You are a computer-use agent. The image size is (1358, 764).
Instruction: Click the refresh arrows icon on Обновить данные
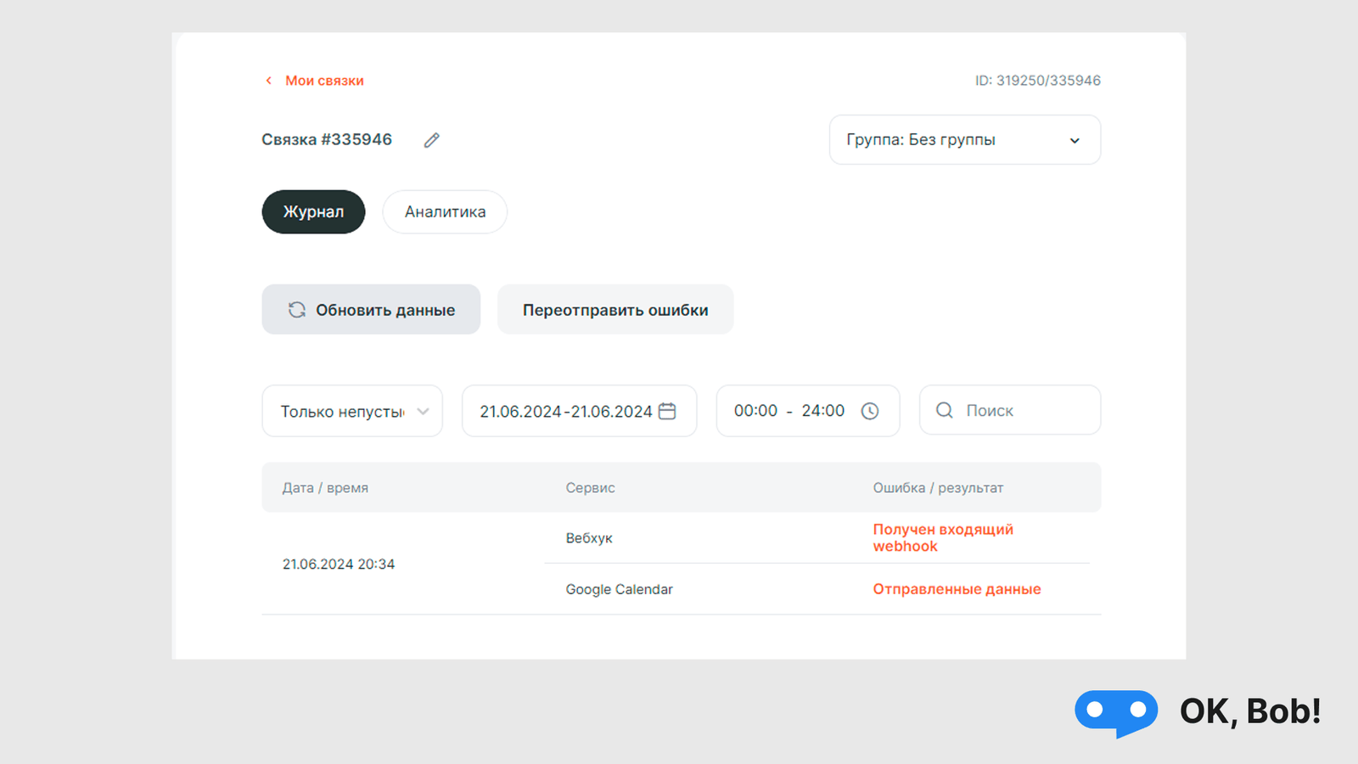tap(296, 310)
